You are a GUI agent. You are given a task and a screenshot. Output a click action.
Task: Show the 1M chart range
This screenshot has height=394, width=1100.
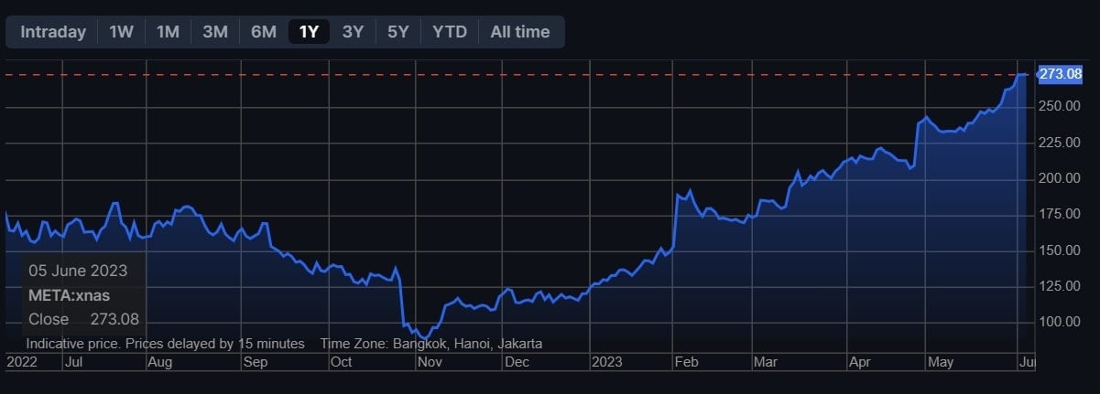click(x=168, y=32)
